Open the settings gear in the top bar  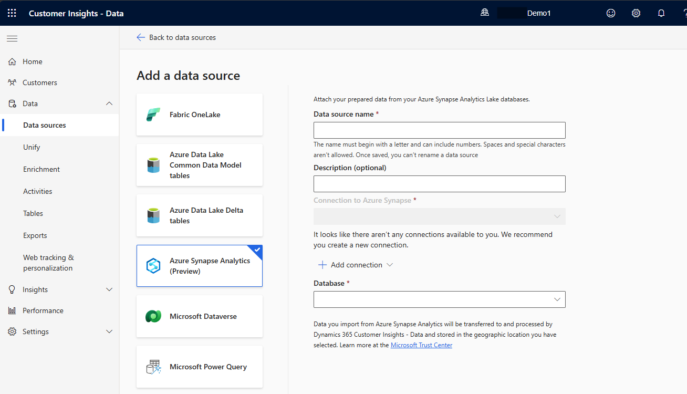tap(636, 13)
